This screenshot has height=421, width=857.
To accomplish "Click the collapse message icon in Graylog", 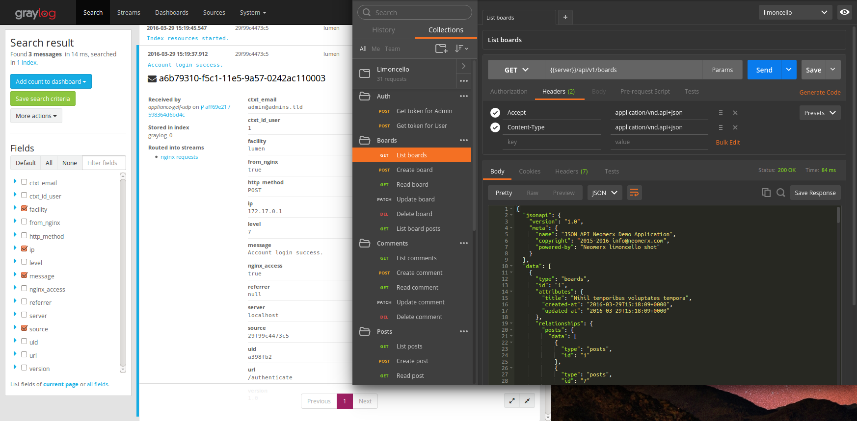I will coord(527,400).
